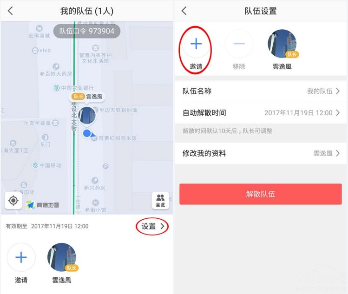Open the 自动解散时间 date row

point(261,113)
